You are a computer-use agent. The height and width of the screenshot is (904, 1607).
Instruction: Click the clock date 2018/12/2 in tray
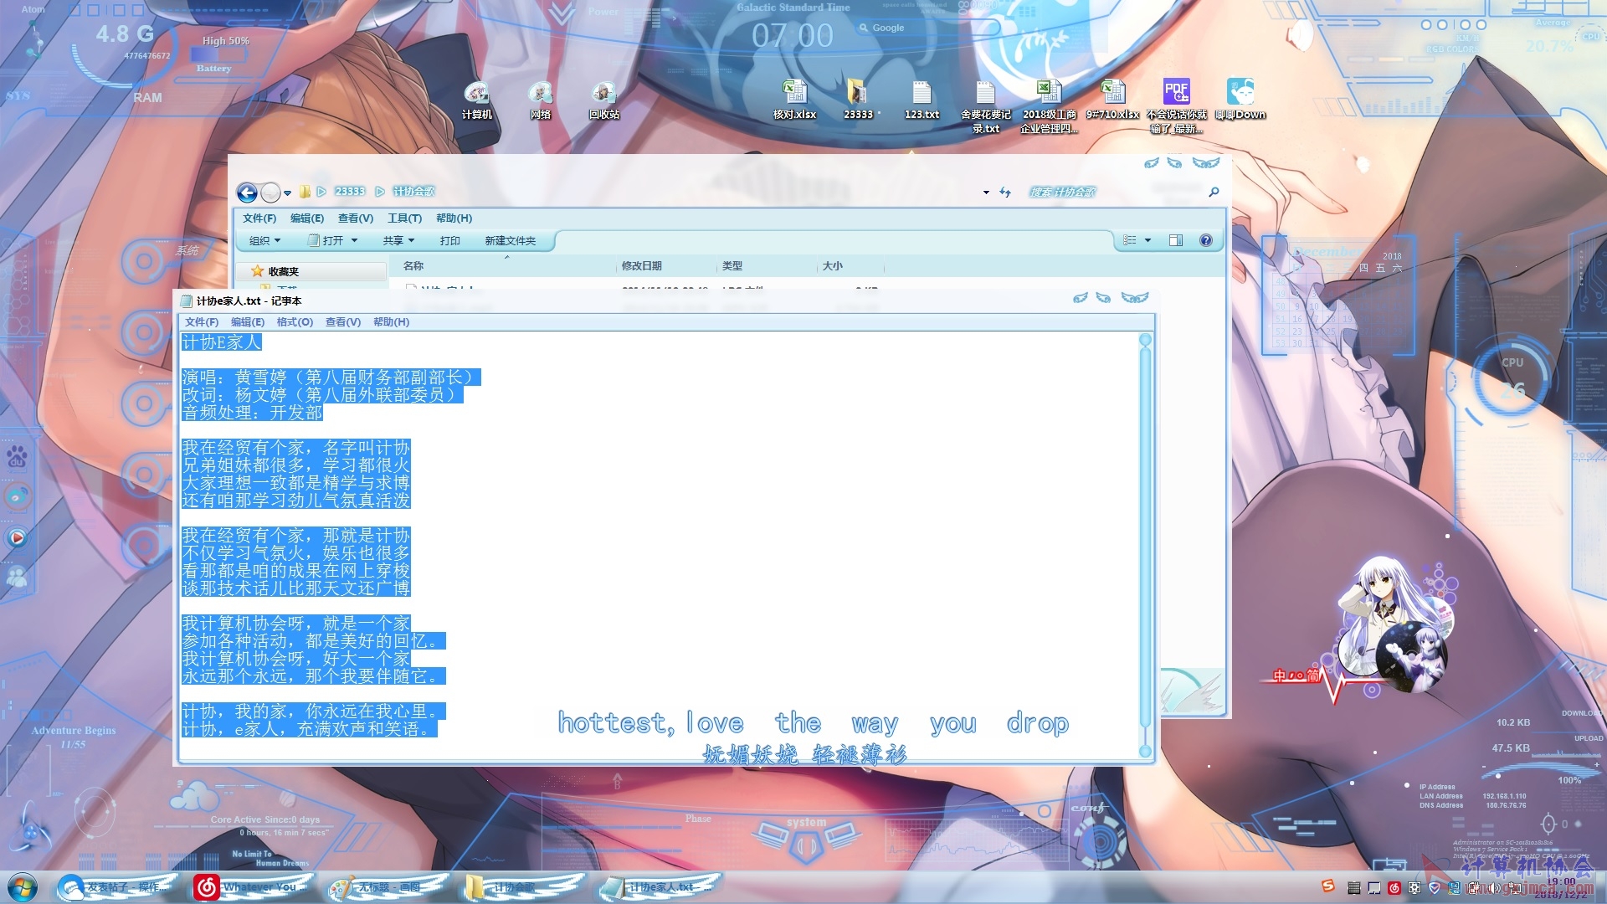tap(1561, 894)
